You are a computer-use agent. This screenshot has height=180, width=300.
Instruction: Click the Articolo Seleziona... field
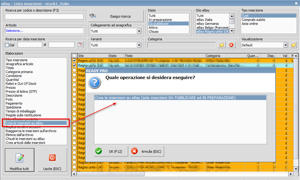[x=44, y=31]
